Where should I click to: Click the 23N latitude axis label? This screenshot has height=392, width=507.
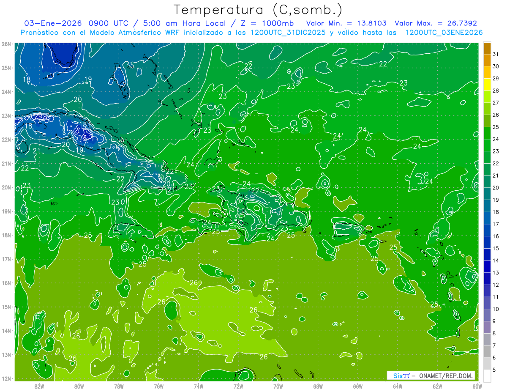6,115
